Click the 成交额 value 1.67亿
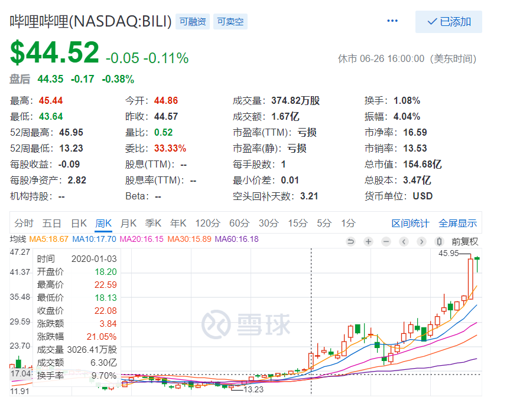 (285, 117)
